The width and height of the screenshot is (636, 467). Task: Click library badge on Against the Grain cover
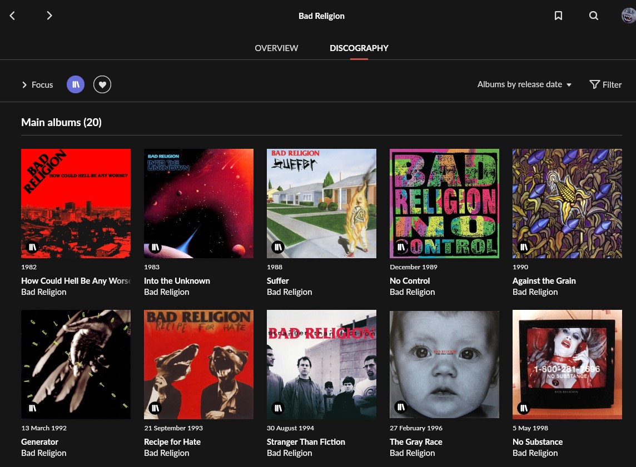(x=524, y=247)
